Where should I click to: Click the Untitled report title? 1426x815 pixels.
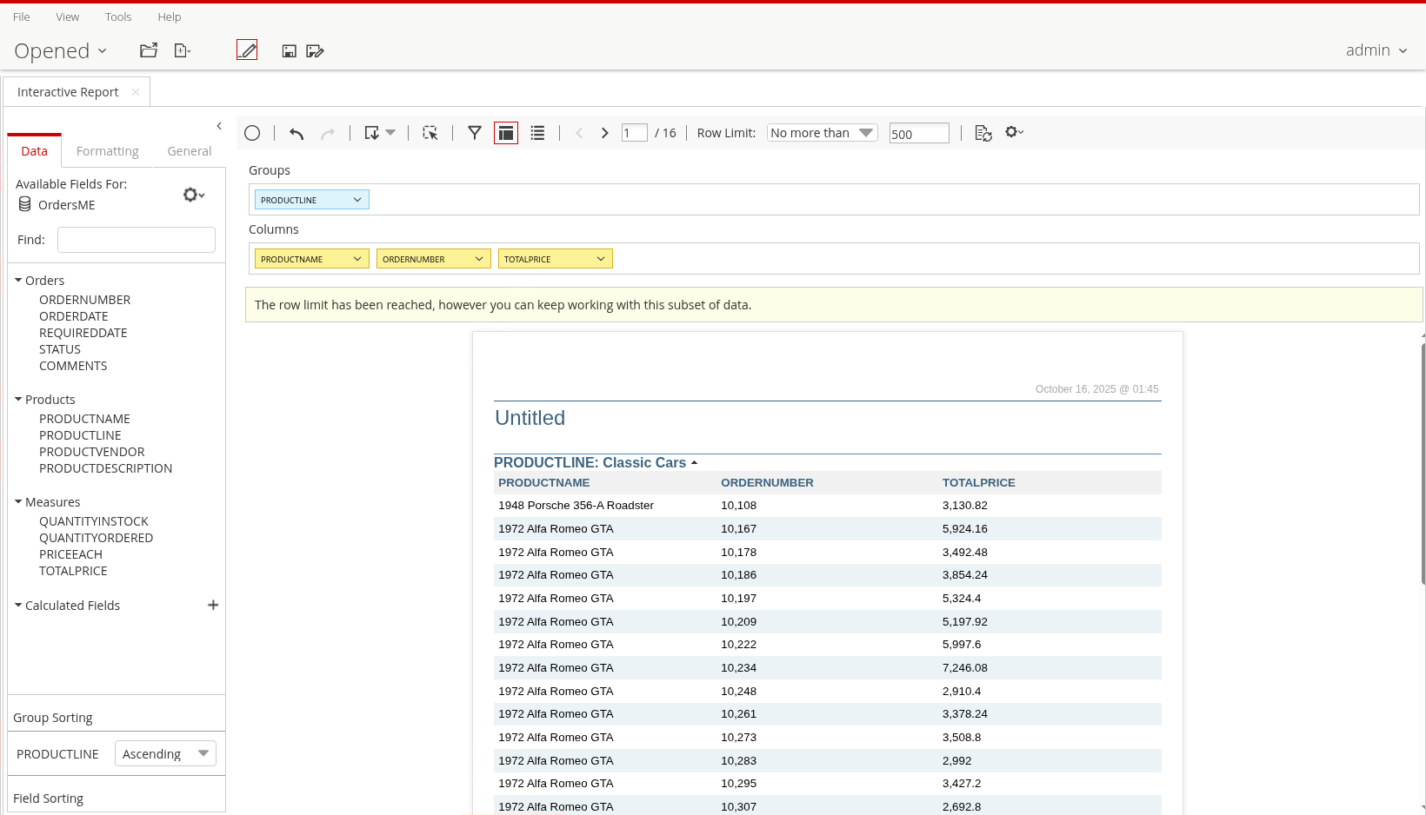click(530, 418)
